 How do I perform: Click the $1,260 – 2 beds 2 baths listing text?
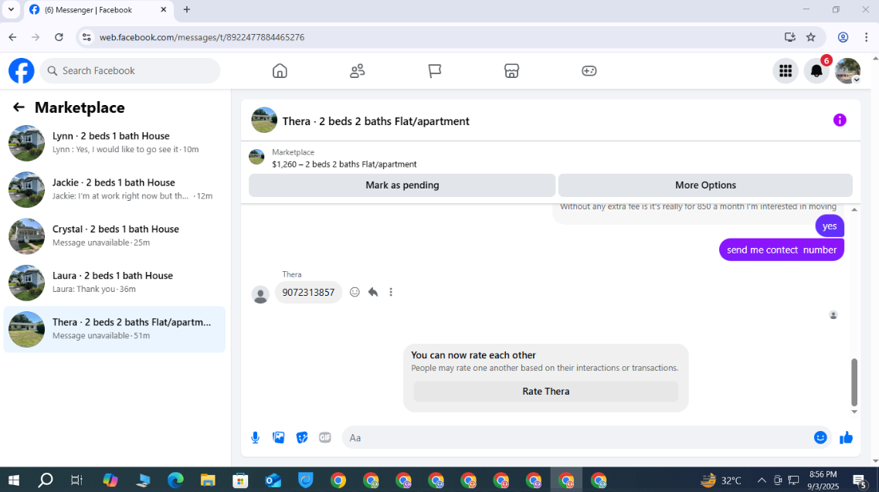(x=344, y=165)
